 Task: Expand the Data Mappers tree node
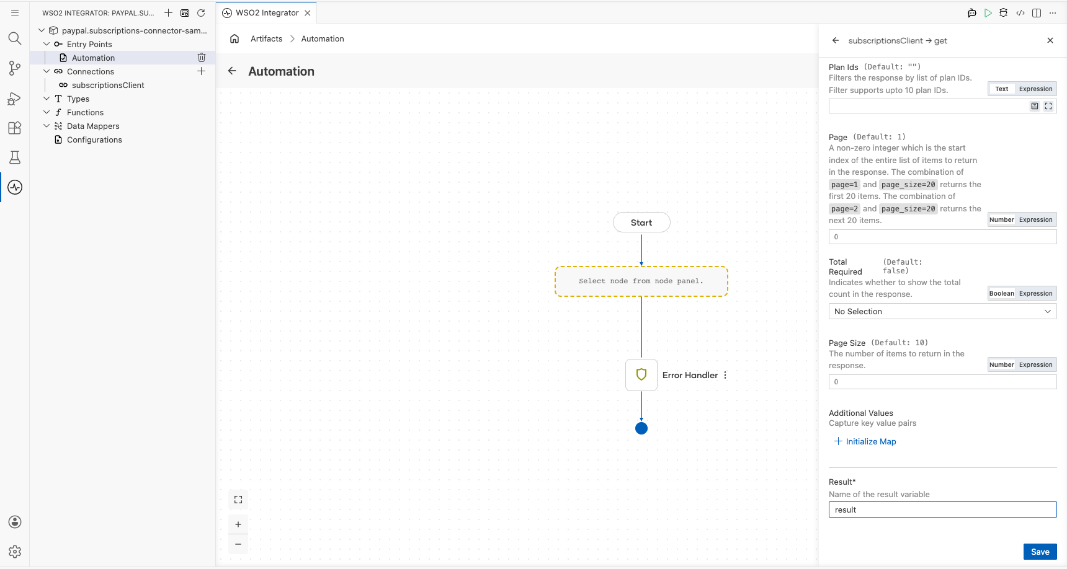pyautogui.click(x=47, y=126)
